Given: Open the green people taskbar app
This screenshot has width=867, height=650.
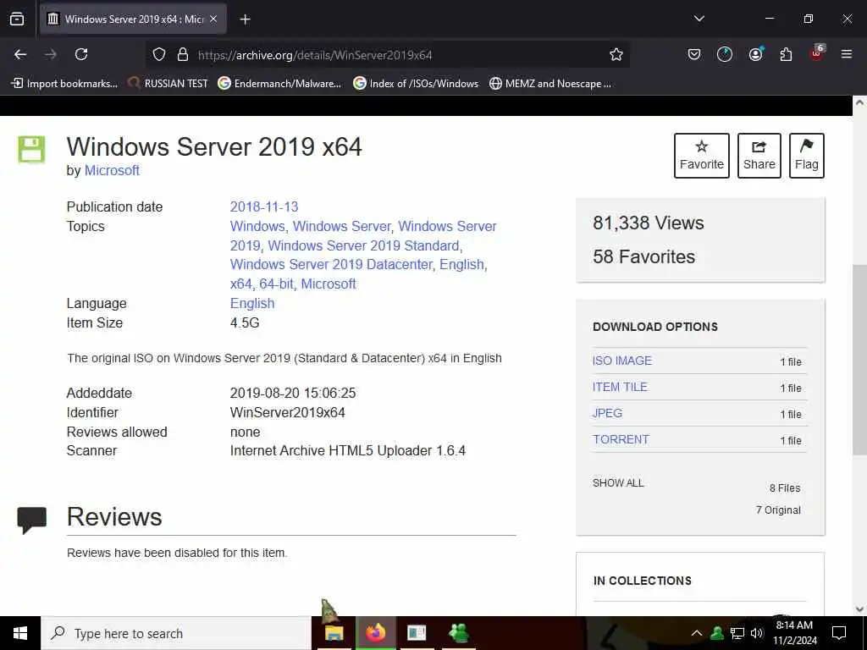Looking at the screenshot, I should click(x=459, y=633).
